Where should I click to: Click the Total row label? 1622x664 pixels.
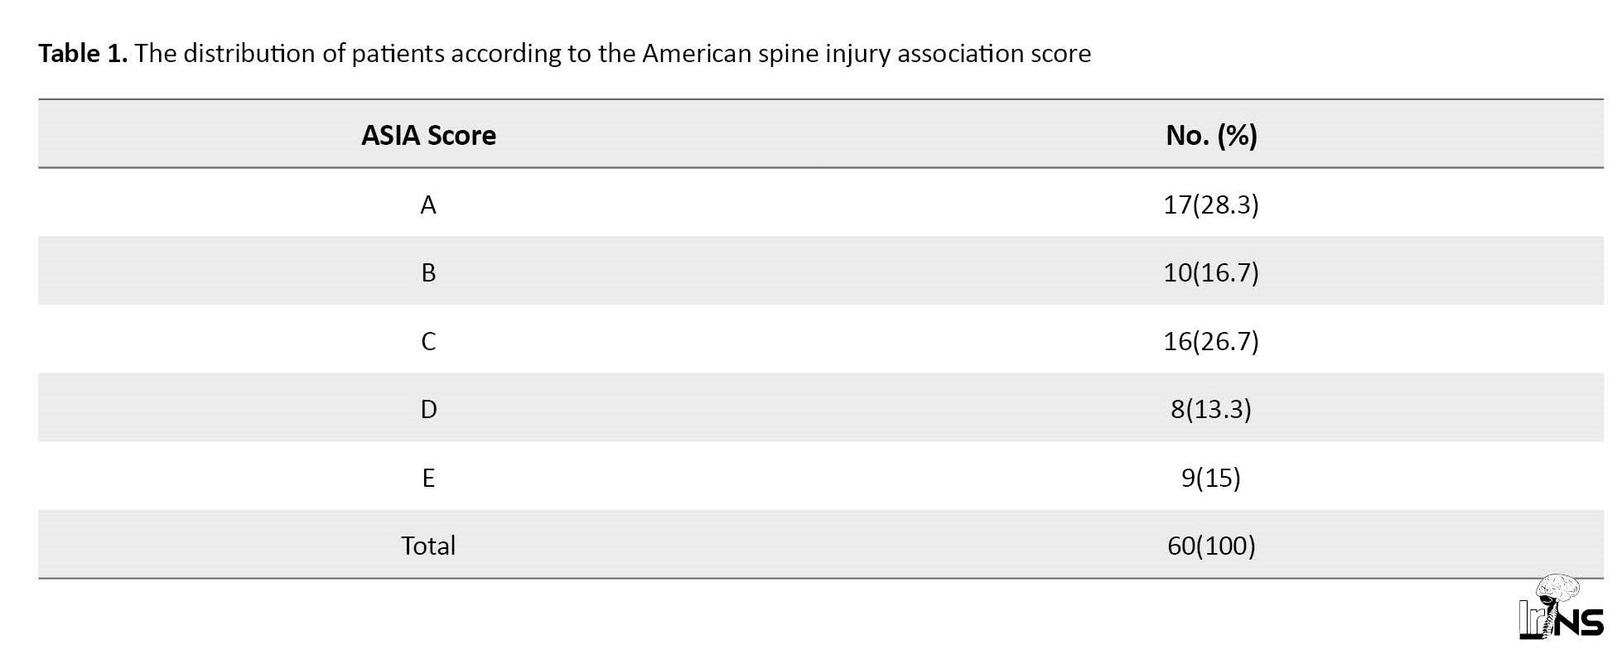[x=428, y=546]
